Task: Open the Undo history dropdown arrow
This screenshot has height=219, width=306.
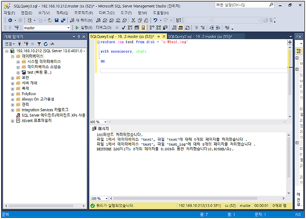Action: point(161,20)
